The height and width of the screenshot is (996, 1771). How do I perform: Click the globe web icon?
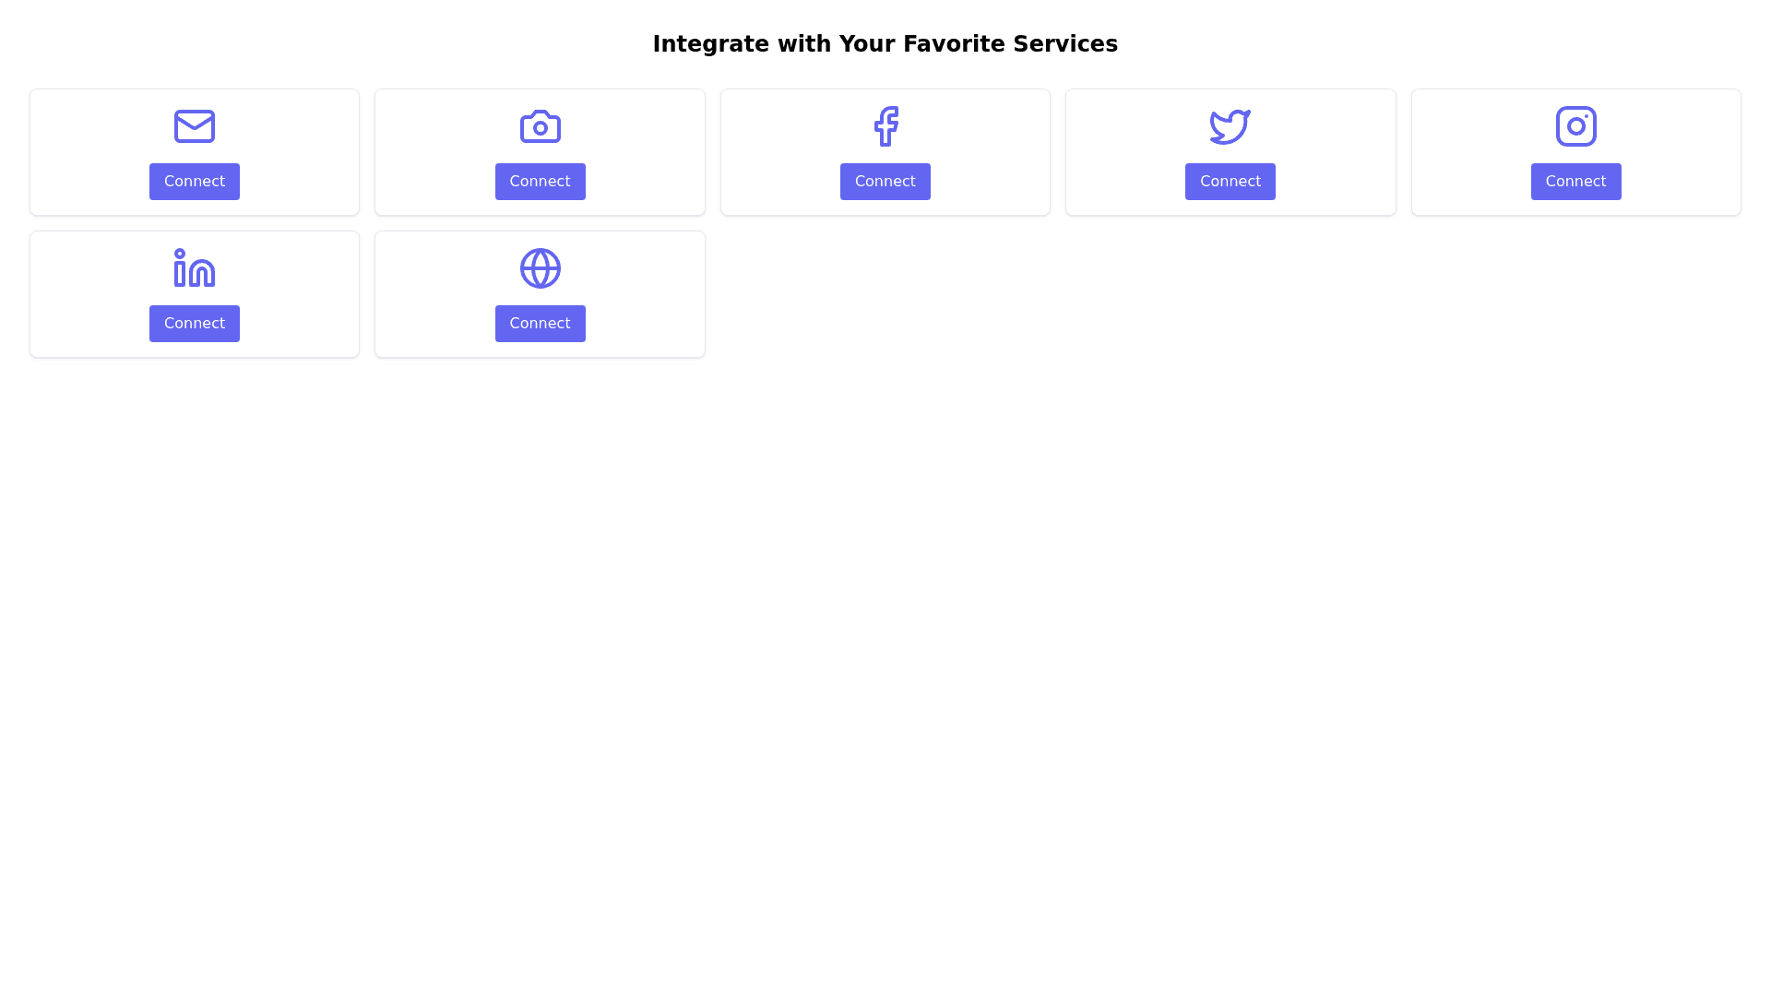540,268
